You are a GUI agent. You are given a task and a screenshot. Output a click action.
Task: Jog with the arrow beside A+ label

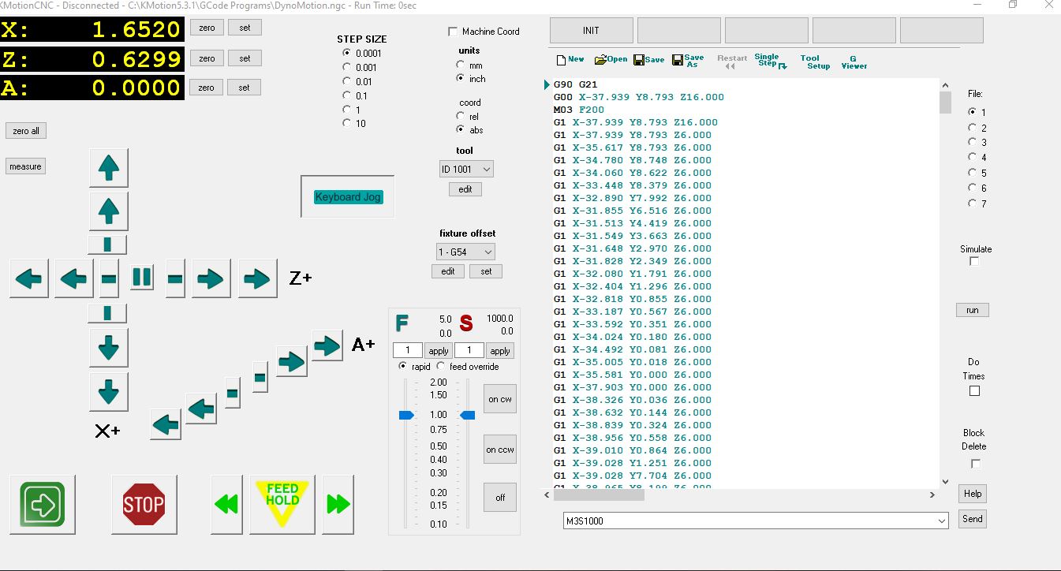[x=327, y=345]
